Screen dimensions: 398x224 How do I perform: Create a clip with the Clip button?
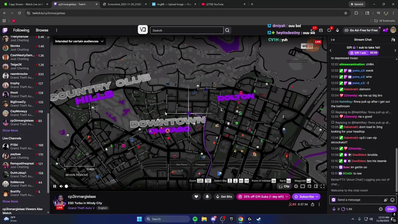pos(284,186)
